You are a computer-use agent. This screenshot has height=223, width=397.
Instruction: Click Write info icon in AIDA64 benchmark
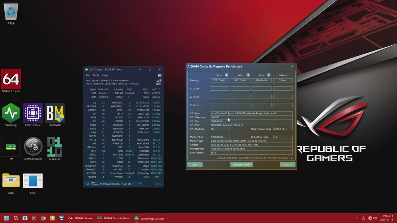pyautogui.click(x=248, y=75)
